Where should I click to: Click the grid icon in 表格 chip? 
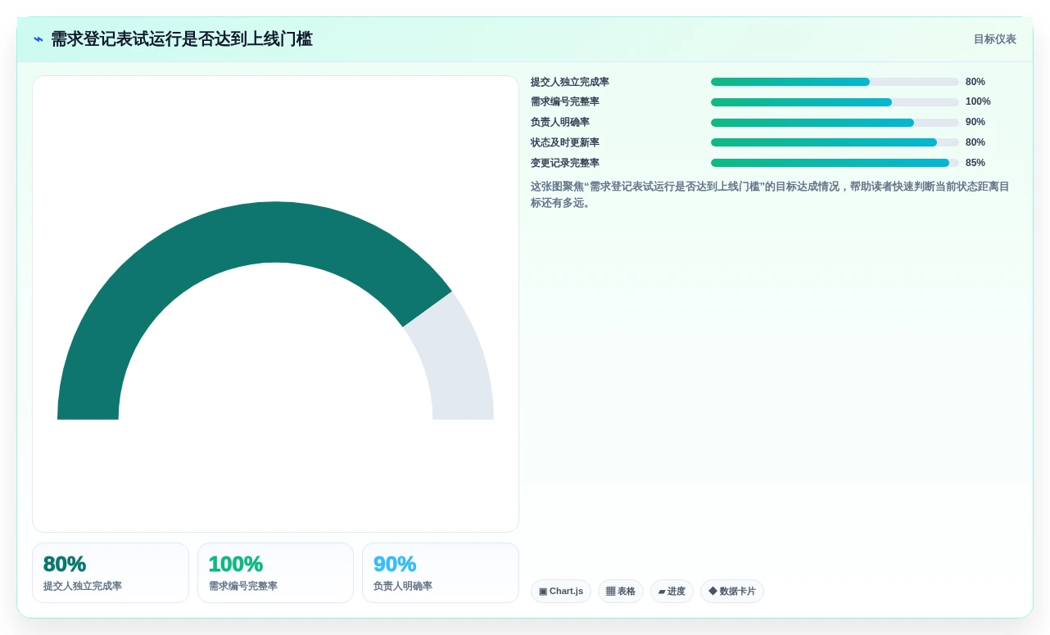[610, 592]
